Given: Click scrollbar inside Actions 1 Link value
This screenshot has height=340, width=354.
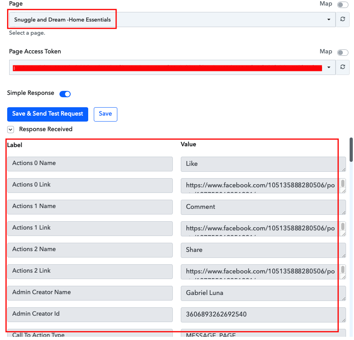Looking at the screenshot, I should point(343,226).
